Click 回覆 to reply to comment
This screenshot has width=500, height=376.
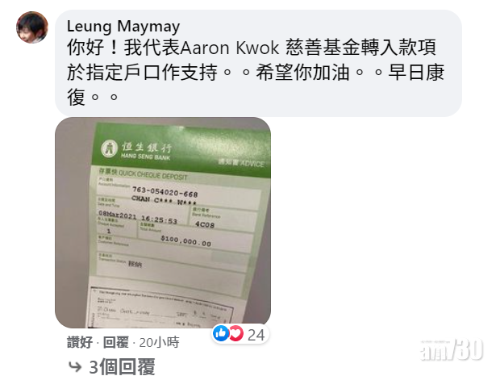[116, 342]
